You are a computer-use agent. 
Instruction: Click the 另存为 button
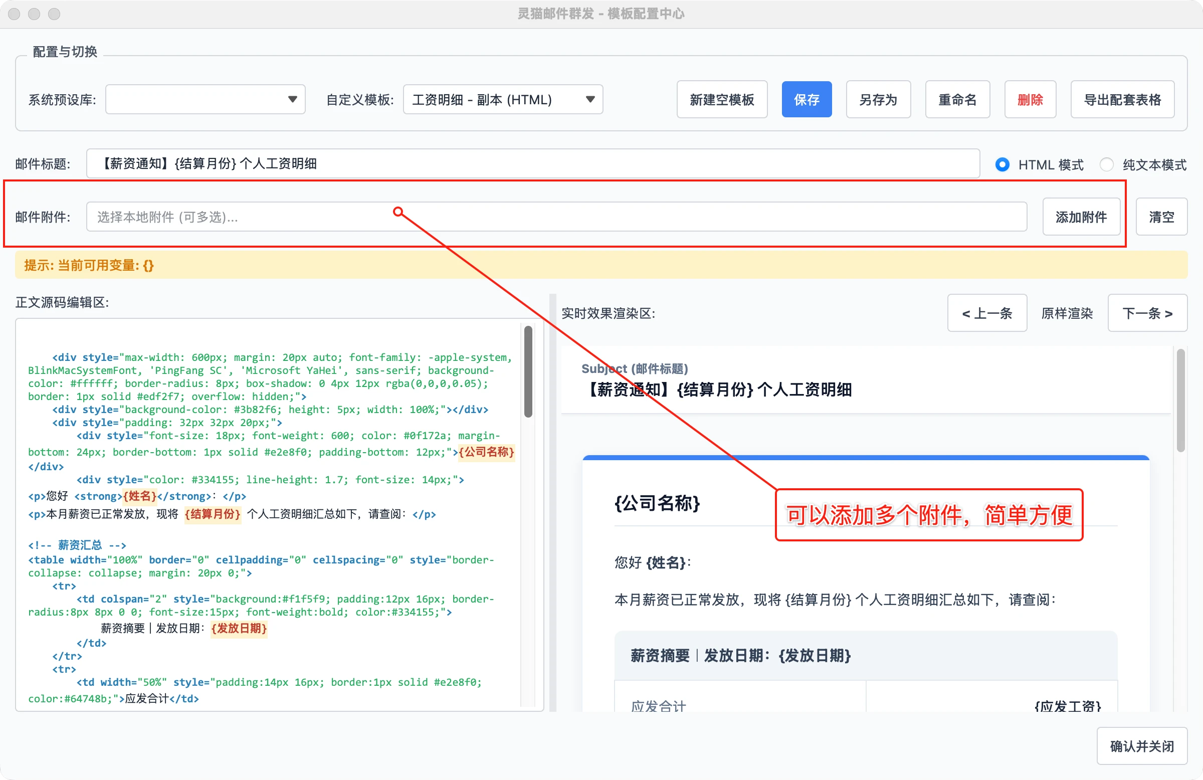tap(879, 100)
